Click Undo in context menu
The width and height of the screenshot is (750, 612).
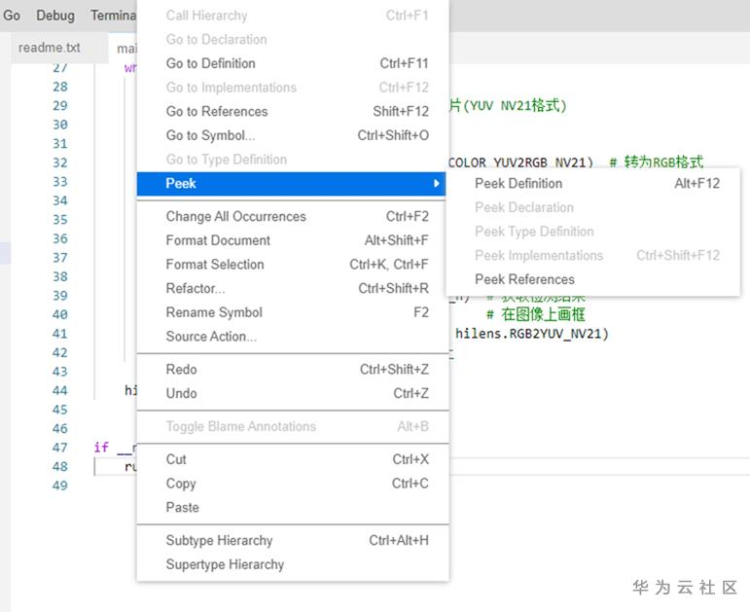[293, 393]
